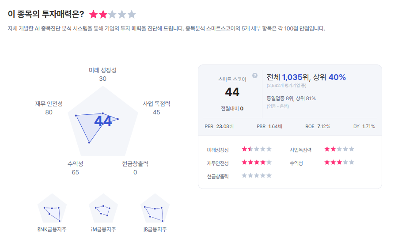
Task: Click the 미래 성장성 radar axis label
Action: 103,70
